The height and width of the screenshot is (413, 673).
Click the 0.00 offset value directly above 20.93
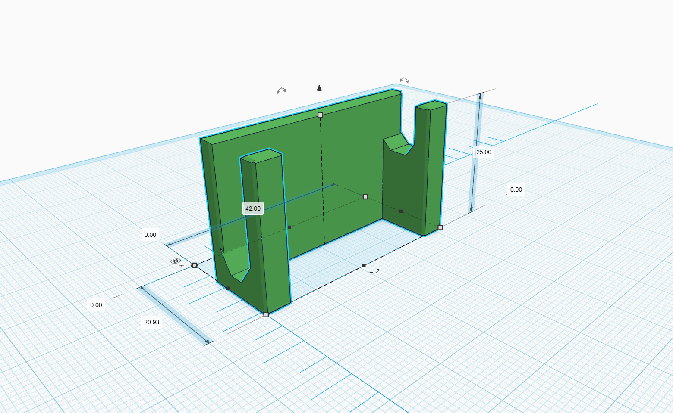96,305
